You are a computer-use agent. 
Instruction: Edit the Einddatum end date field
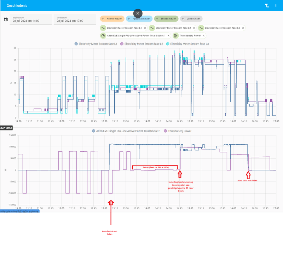click(x=75, y=19)
